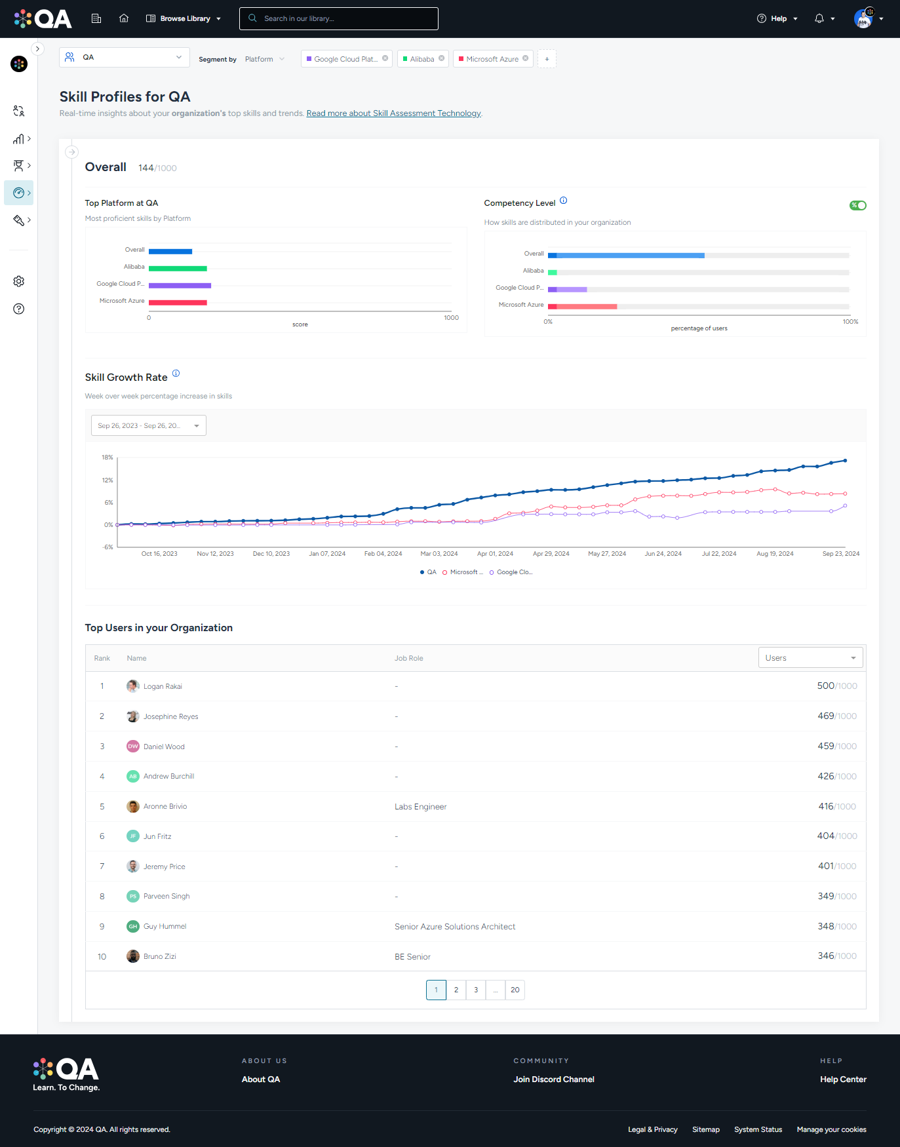
Task: Expand the collapsed left sidebar
Action: 37,49
